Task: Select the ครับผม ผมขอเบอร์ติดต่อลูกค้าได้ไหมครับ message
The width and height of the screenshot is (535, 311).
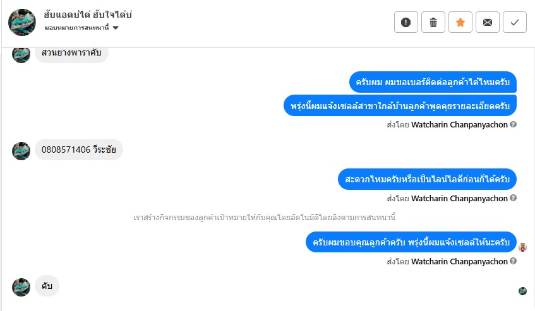Action: 433,82
